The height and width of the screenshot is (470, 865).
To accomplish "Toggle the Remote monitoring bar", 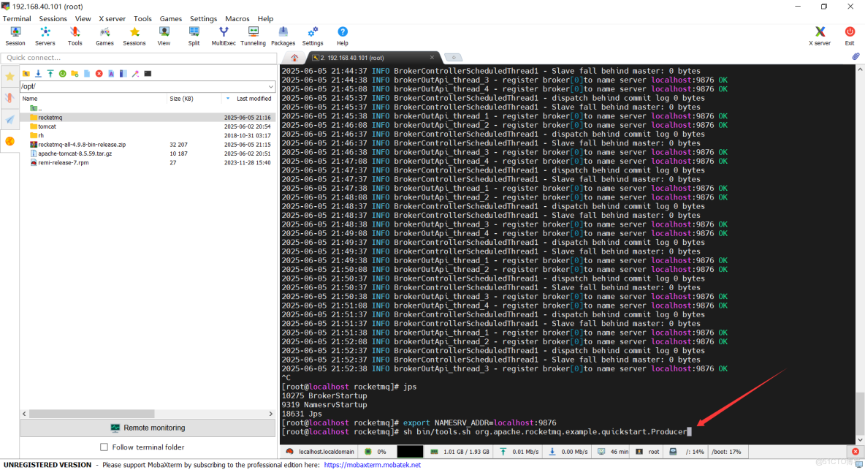I will click(x=148, y=428).
